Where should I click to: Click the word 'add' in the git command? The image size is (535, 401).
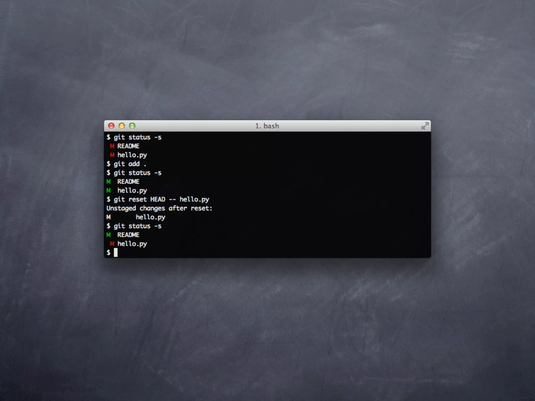[x=134, y=164]
